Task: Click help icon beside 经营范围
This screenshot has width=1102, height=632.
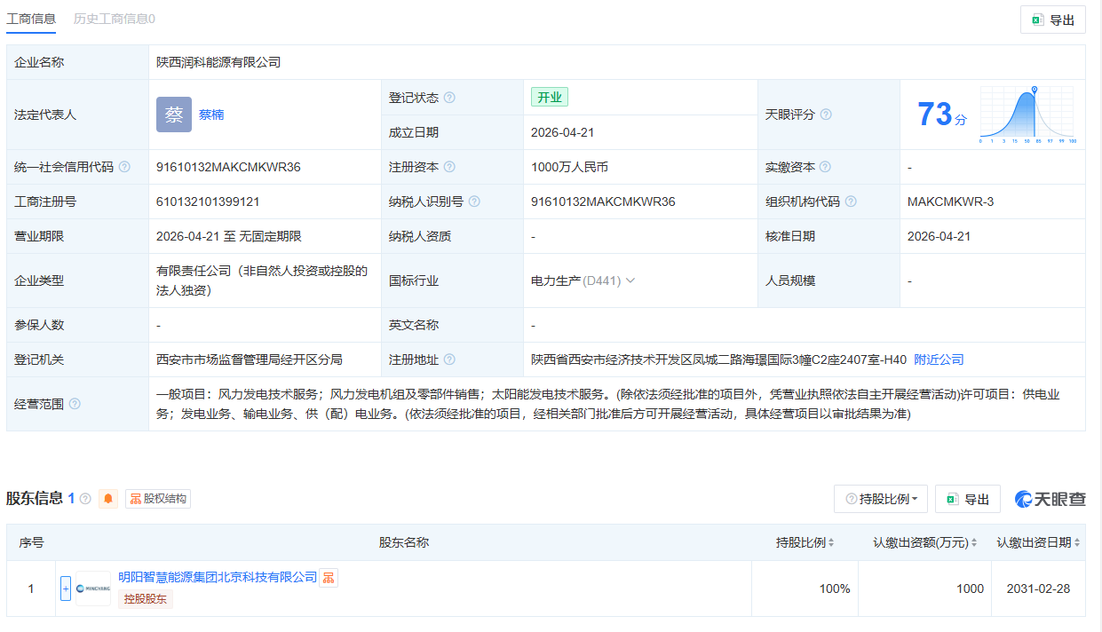Action: click(75, 404)
